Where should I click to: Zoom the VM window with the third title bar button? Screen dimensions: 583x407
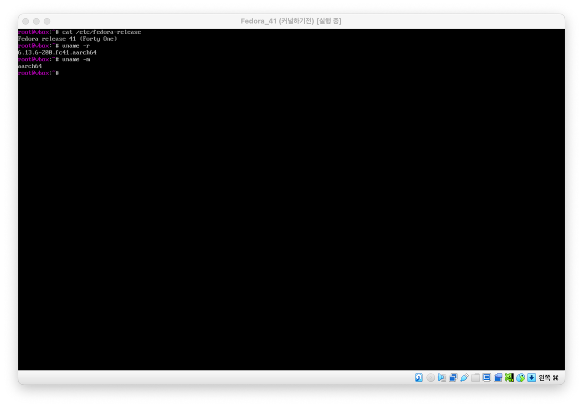coord(47,21)
